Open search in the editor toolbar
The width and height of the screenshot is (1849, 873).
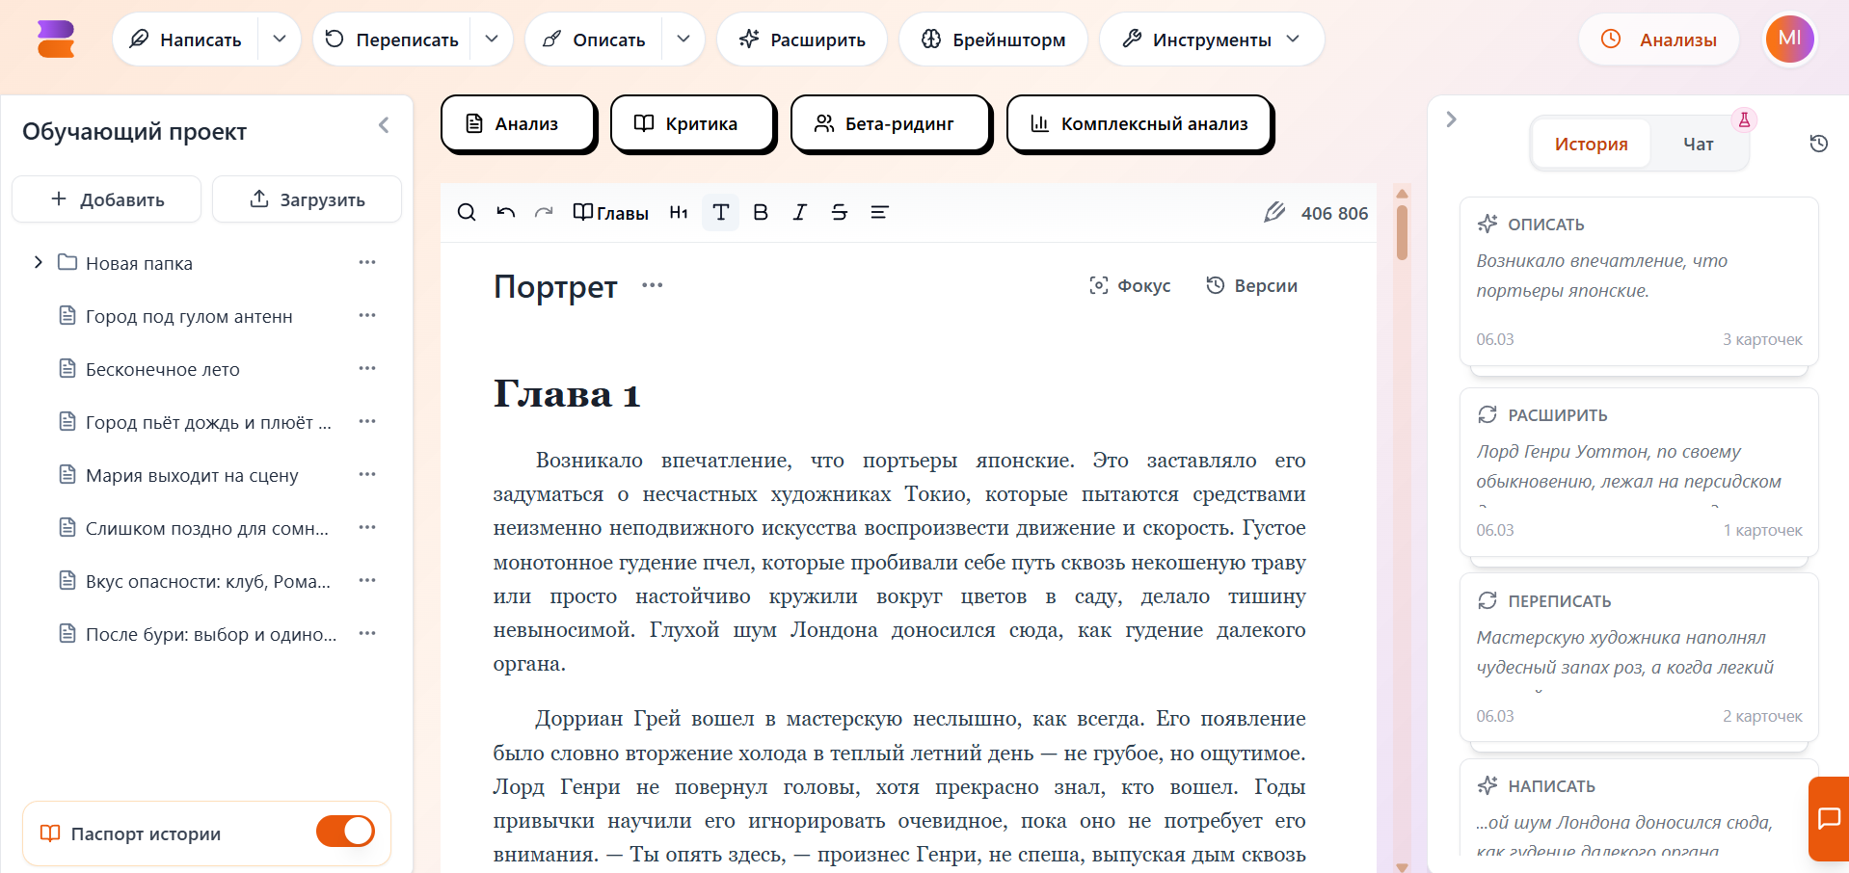(467, 212)
